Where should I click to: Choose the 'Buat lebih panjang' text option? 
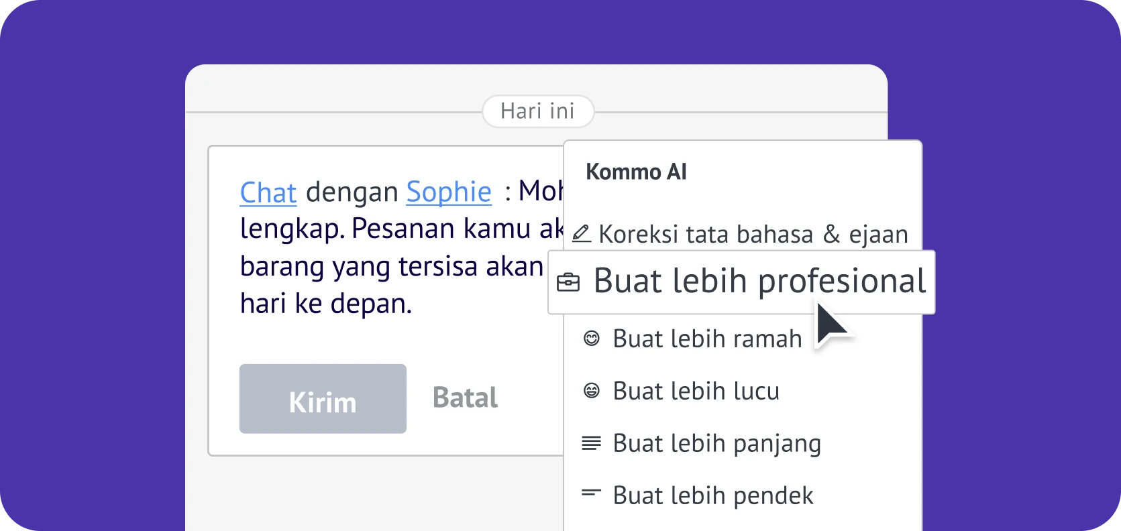click(716, 443)
